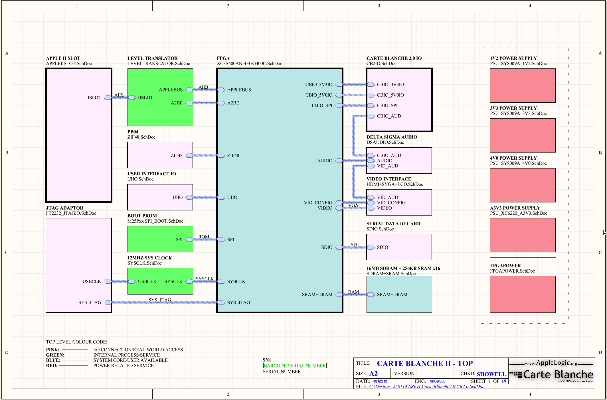This screenshot has height=400, width=607.
Task: Click the SYS_JTAG bus net label on wire
Action: (160, 300)
